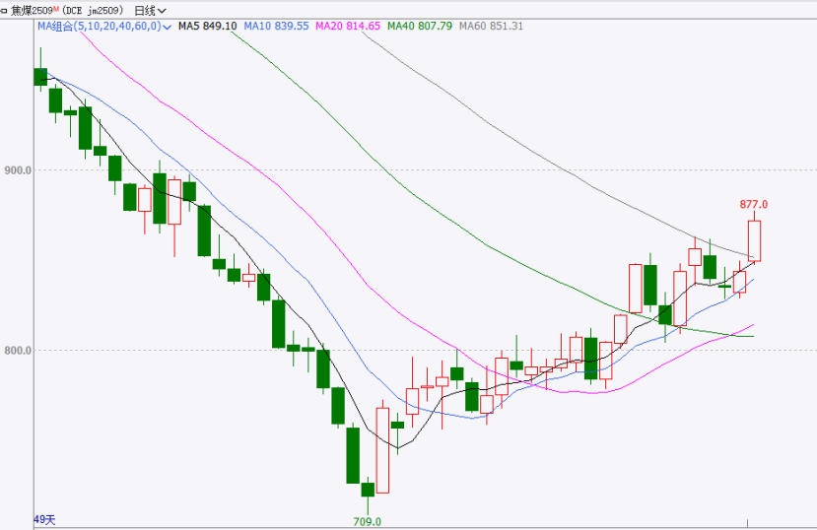Viewport: 817px width, 530px height.
Task: Click the (DCE jm2509) contract code
Action: click(x=92, y=11)
